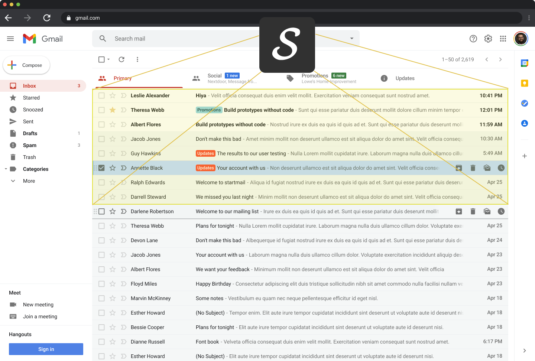The width and height of the screenshot is (535, 361).
Task: Switch to the Primary tab
Action: pyautogui.click(x=139, y=78)
